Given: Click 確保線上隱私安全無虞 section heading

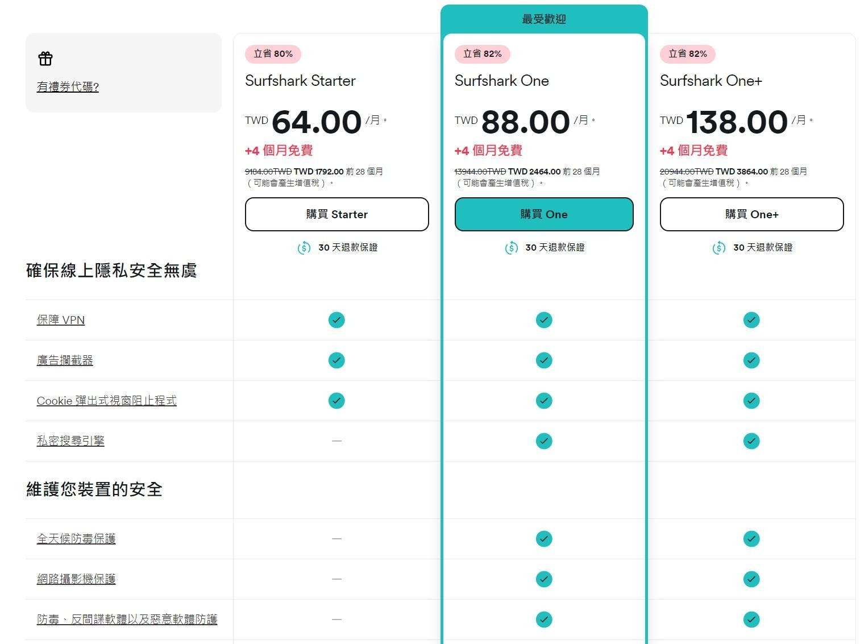Looking at the screenshot, I should (111, 270).
